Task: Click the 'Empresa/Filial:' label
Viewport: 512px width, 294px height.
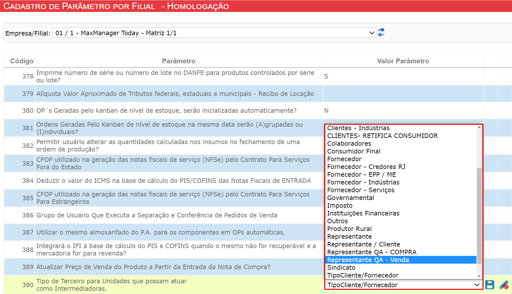Action: point(28,33)
